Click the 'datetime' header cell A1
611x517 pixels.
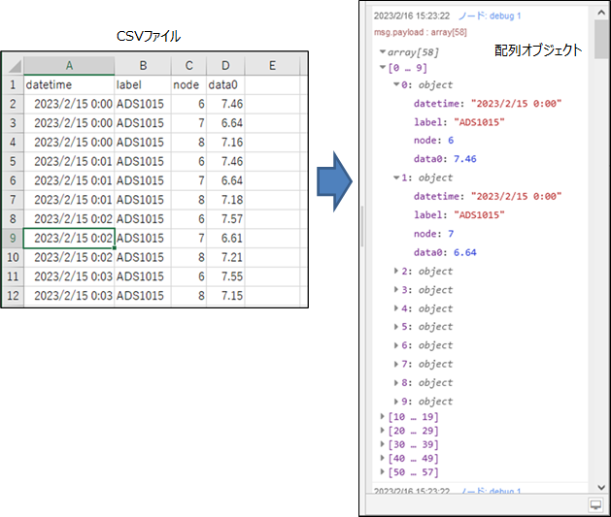click(x=68, y=84)
